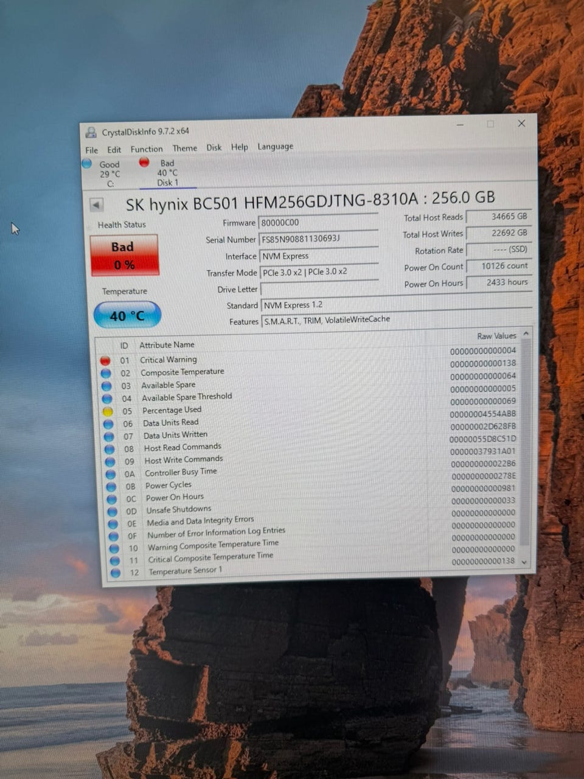
Task: Click the Power On Count value
Action: pyautogui.click(x=499, y=266)
